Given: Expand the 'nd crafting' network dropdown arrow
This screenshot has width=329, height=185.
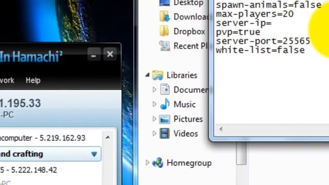Looking at the screenshot, I should 94,154.
